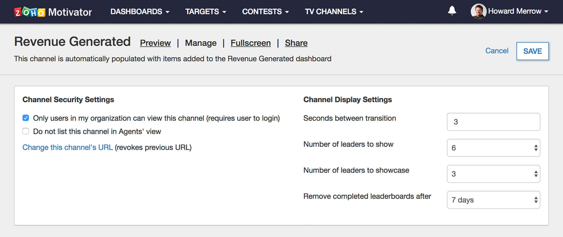Click the Seconds between transition label
Screen dimensions: 563x237
(x=350, y=118)
